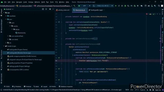Click the CRLF line separator in status bar

coord(132,90)
